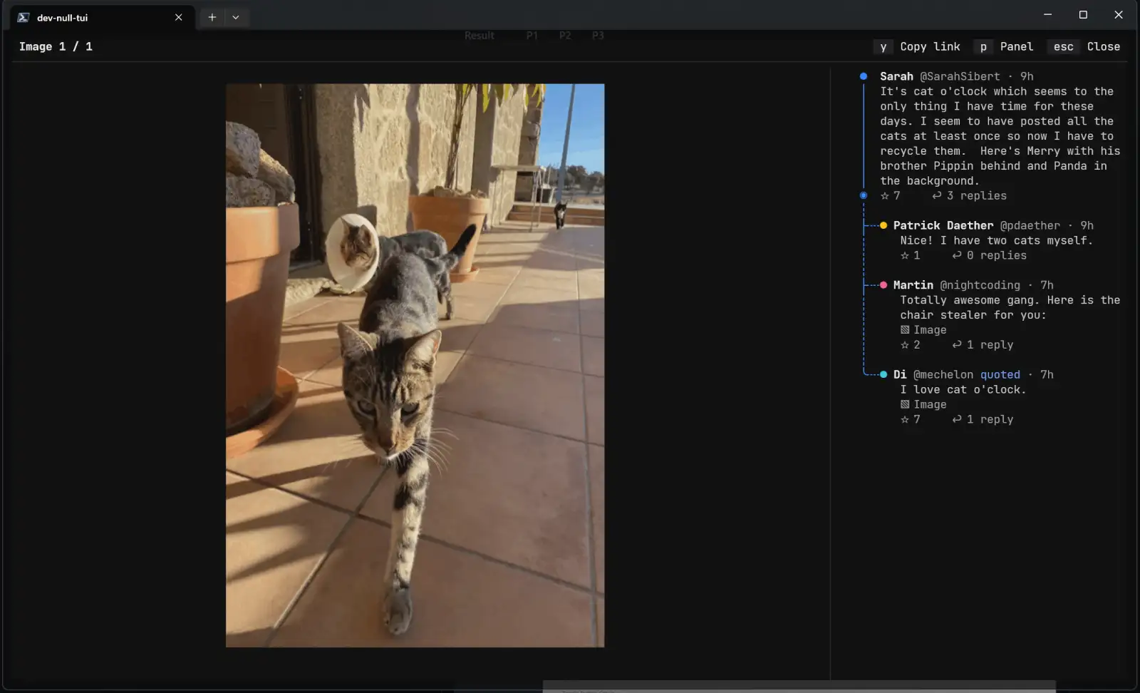This screenshot has width=1140, height=693.
Task: Open a new terminal tab
Action: (212, 17)
